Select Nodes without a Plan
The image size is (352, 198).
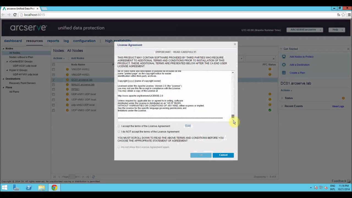pos(21,57)
